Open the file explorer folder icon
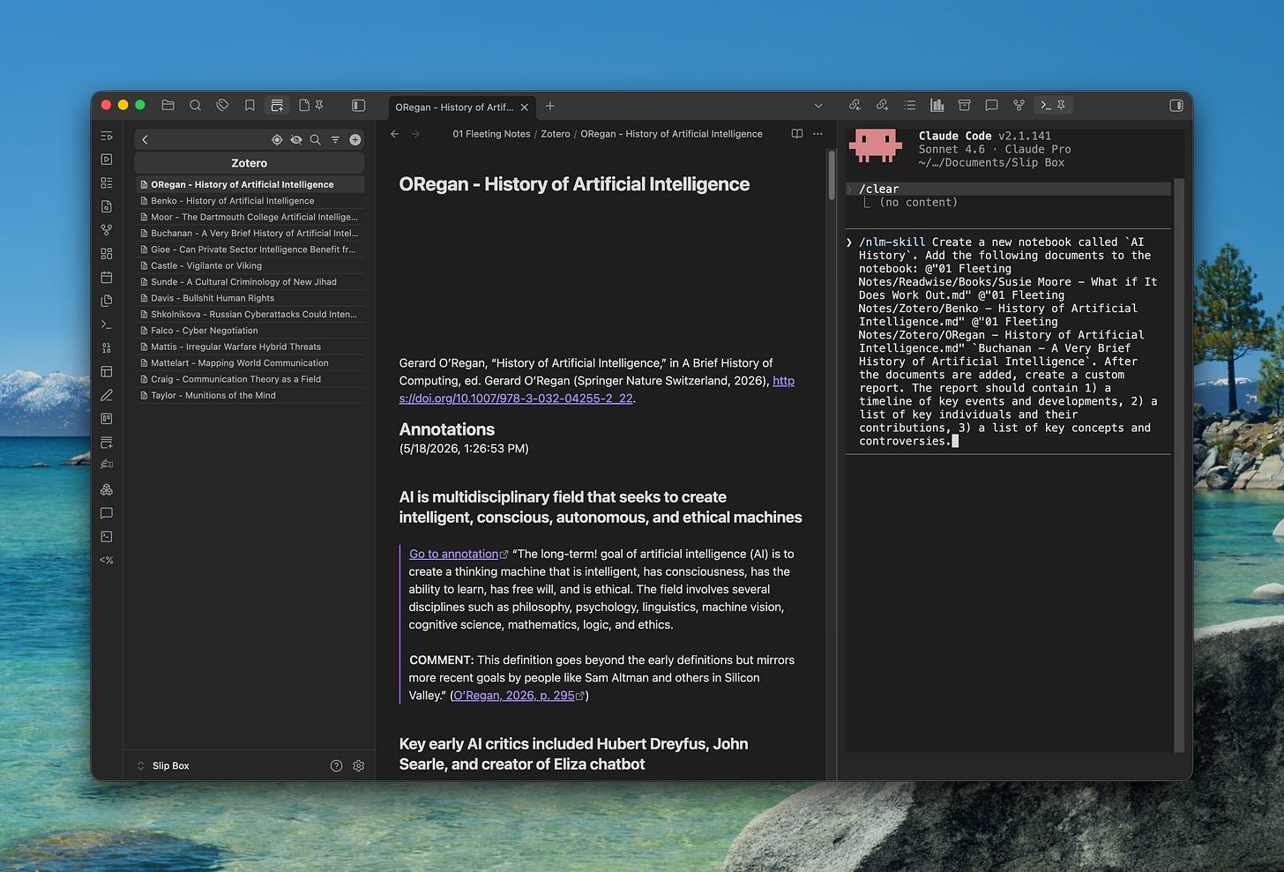The height and width of the screenshot is (872, 1284). tap(168, 106)
